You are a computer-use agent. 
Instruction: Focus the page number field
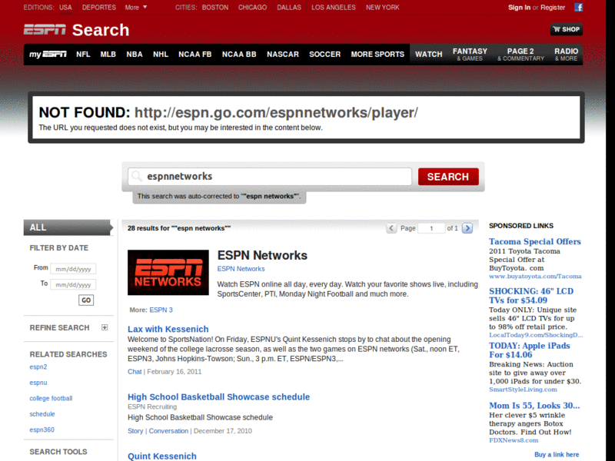point(431,228)
